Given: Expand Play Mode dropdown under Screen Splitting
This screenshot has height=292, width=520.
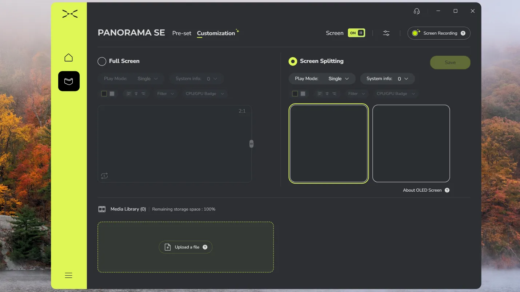Looking at the screenshot, I should [322, 79].
